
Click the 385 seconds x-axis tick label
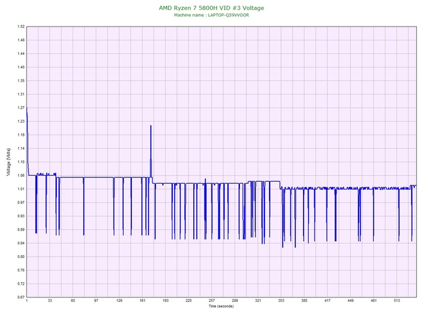click(x=304, y=301)
